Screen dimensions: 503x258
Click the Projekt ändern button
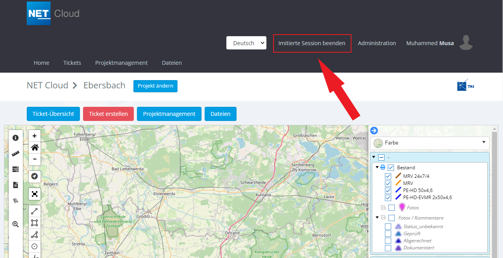pyautogui.click(x=155, y=86)
